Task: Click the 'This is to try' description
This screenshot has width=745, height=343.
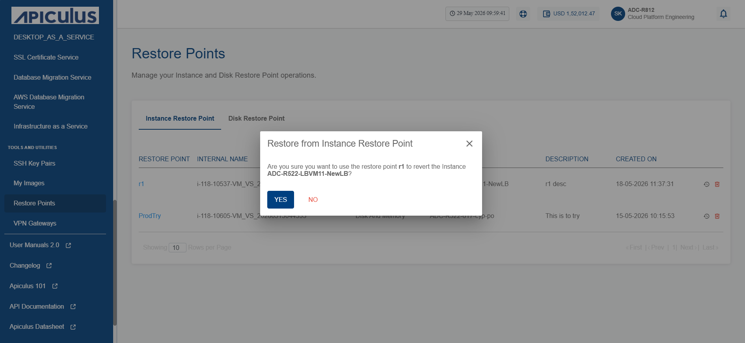Action: (562, 216)
